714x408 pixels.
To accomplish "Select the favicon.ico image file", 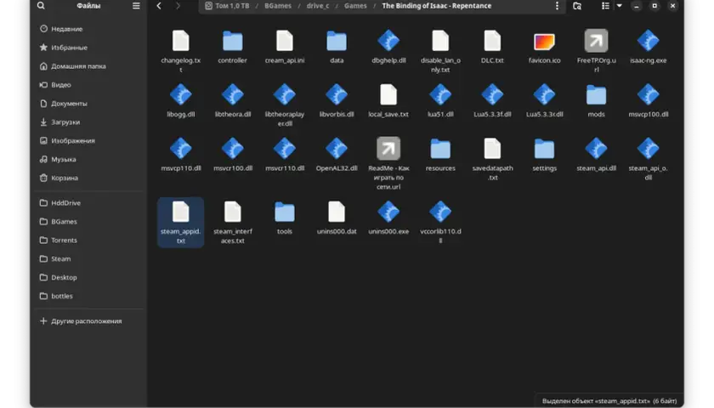I will coord(544,47).
